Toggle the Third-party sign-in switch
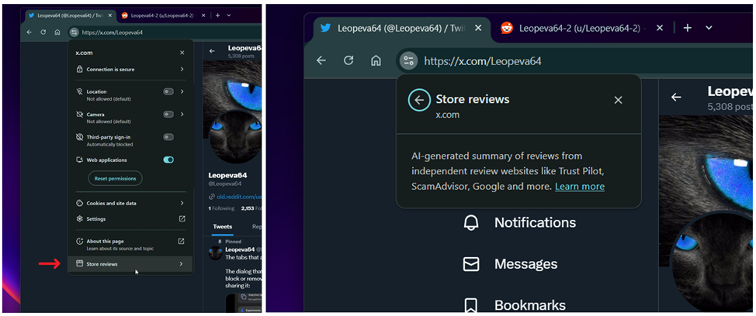The image size is (756, 316). click(x=168, y=137)
